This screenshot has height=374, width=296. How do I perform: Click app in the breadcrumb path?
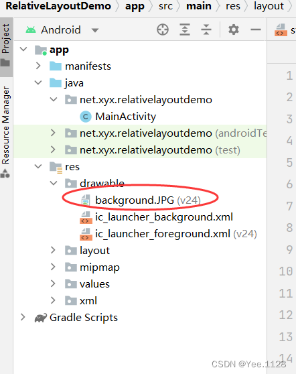point(135,7)
